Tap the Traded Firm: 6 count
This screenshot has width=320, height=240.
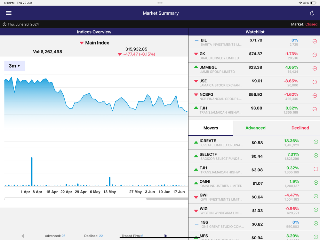(x=132, y=236)
